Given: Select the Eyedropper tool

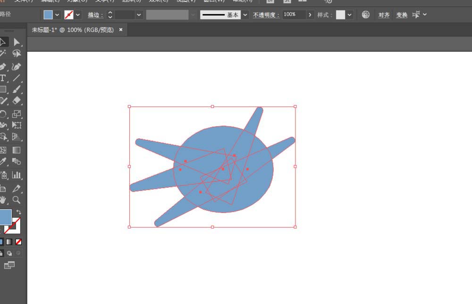Looking at the screenshot, I should coord(3,162).
